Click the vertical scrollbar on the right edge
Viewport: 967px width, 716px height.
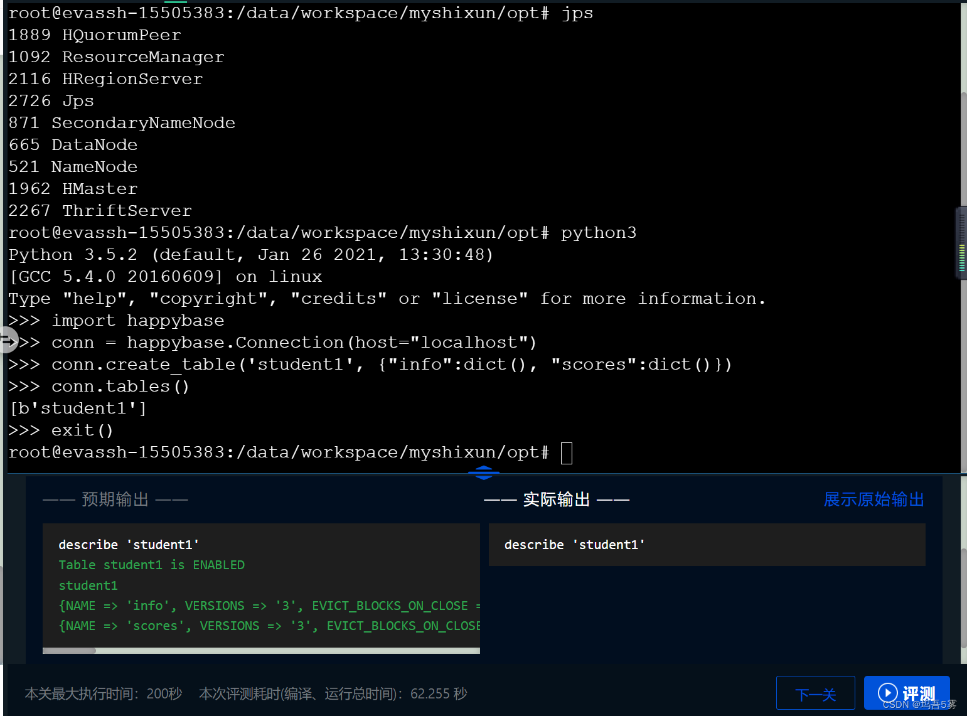pos(961,242)
